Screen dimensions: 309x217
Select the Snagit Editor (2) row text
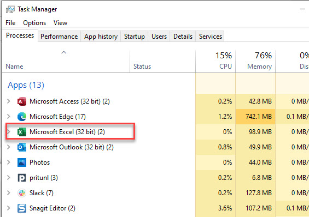[53, 208]
